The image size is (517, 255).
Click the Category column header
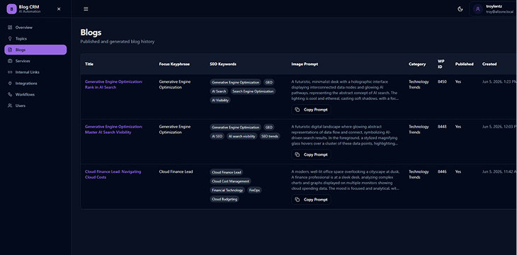[x=417, y=64]
